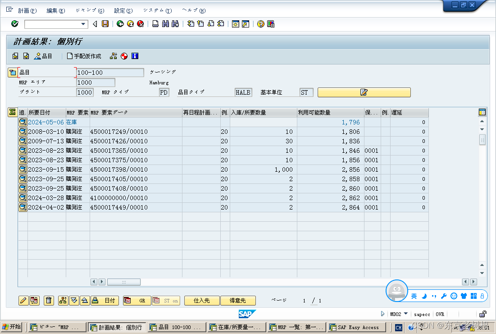The height and width of the screenshot is (334, 496).
Task: Click the 仕入先 button
Action: [202, 301]
